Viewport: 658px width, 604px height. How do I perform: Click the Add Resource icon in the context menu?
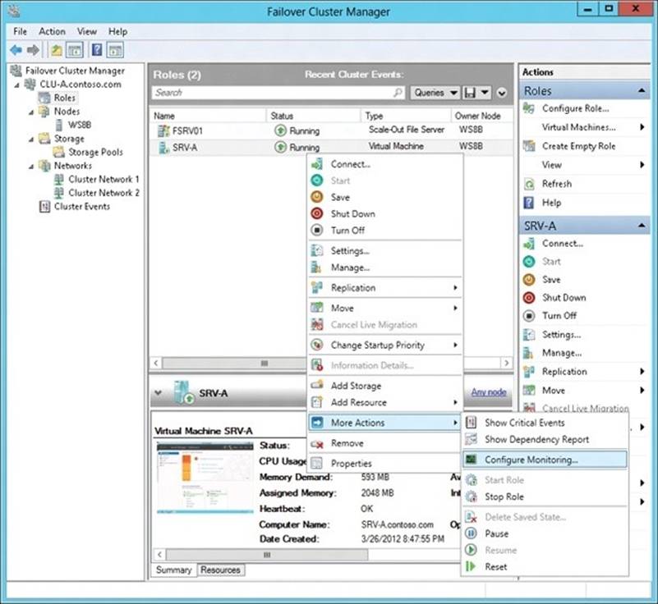coord(317,402)
